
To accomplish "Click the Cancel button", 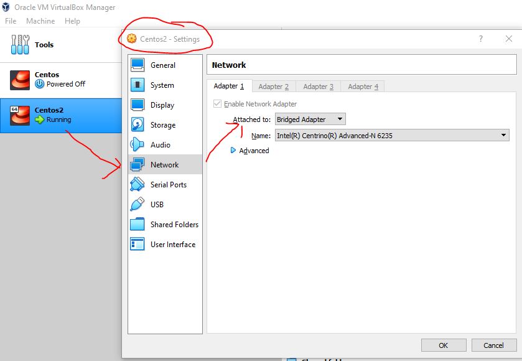I will [x=493, y=345].
